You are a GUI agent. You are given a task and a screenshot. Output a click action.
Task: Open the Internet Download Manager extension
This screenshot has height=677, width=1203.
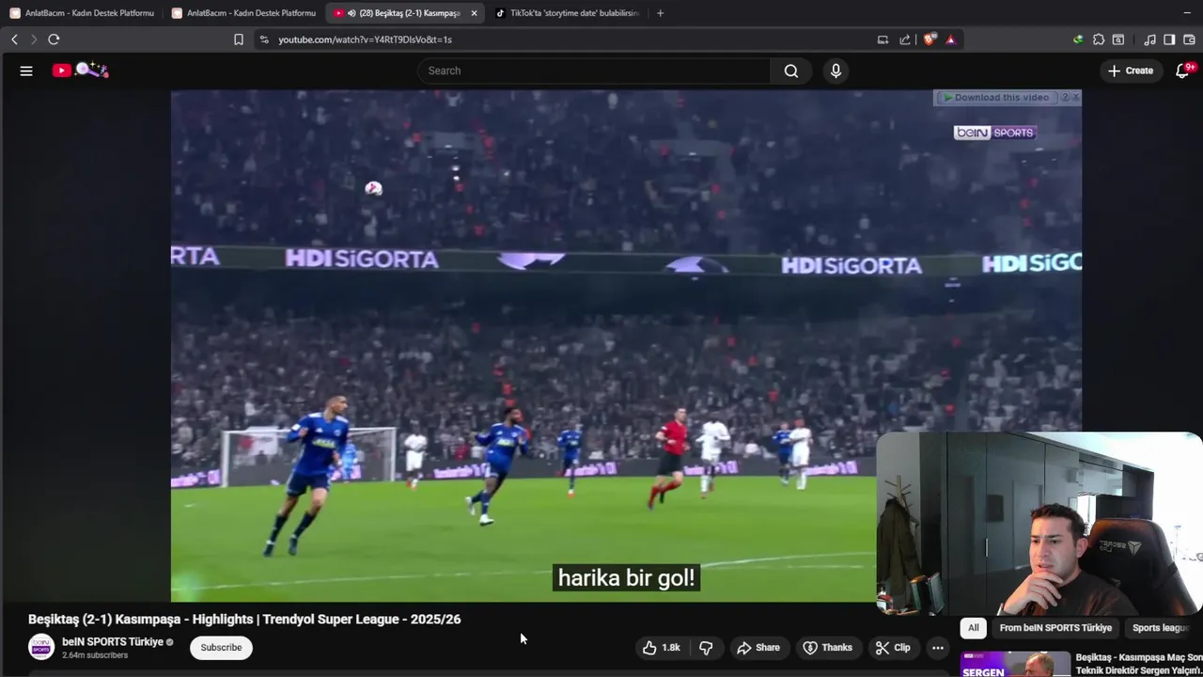pyautogui.click(x=1078, y=39)
